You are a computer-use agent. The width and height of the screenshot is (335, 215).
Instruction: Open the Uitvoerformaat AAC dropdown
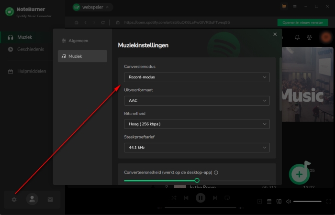click(196, 101)
